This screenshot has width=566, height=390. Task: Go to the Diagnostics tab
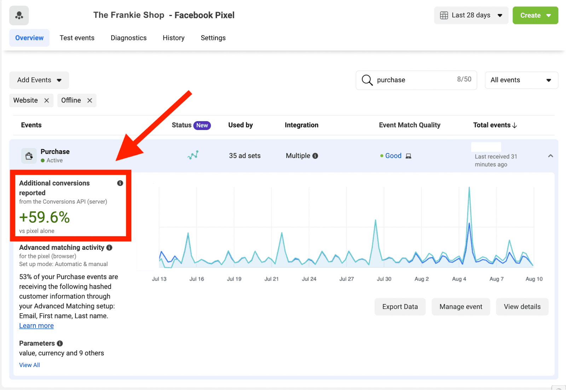(129, 38)
